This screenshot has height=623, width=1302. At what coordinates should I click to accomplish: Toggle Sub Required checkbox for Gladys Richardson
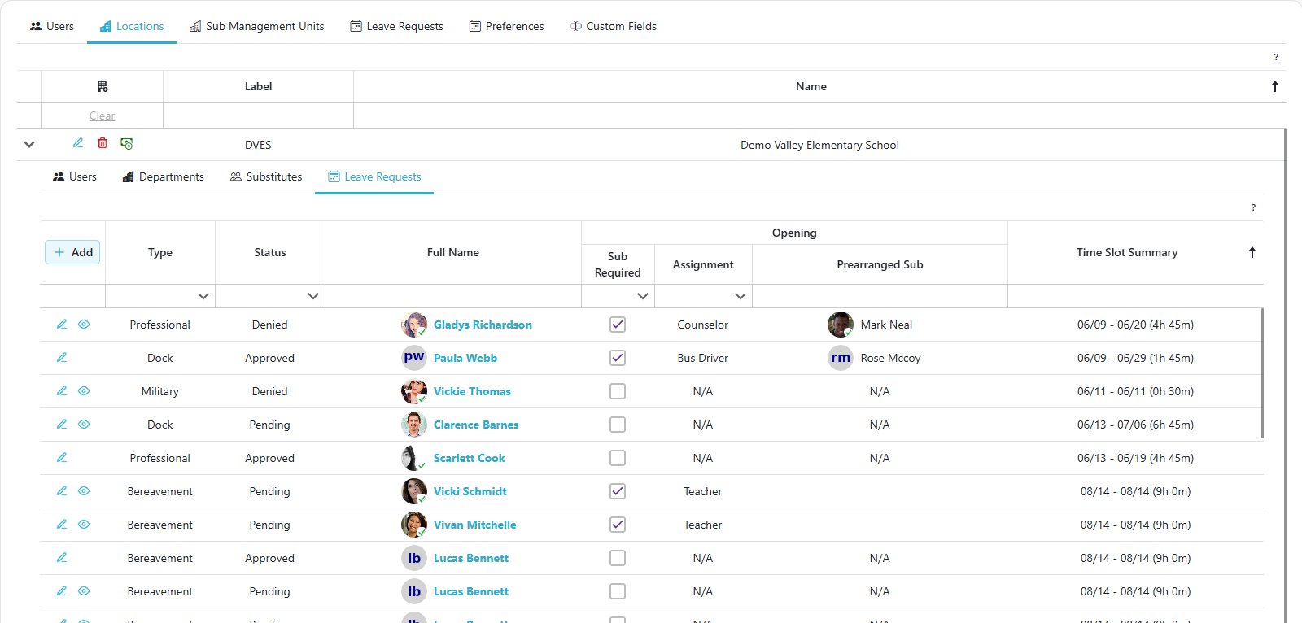[618, 325]
